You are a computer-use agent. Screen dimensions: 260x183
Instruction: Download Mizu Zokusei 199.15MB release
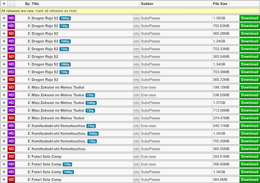250,87
